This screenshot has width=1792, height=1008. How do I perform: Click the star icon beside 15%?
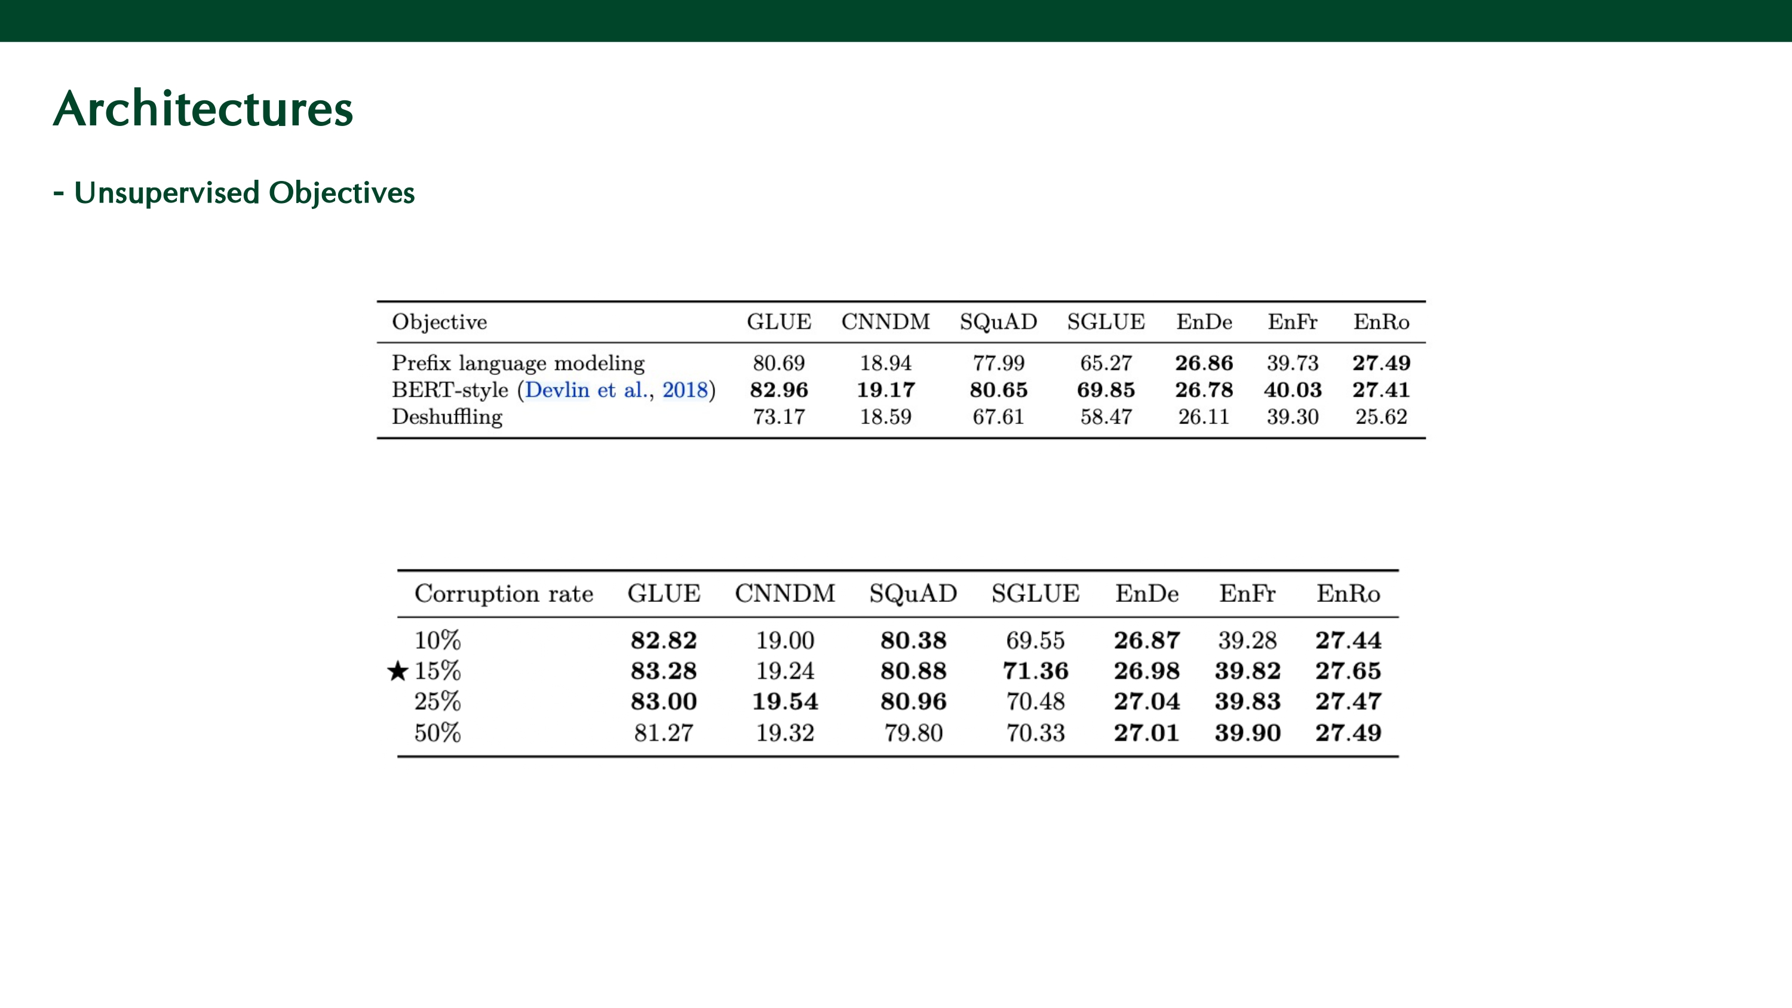tap(397, 671)
